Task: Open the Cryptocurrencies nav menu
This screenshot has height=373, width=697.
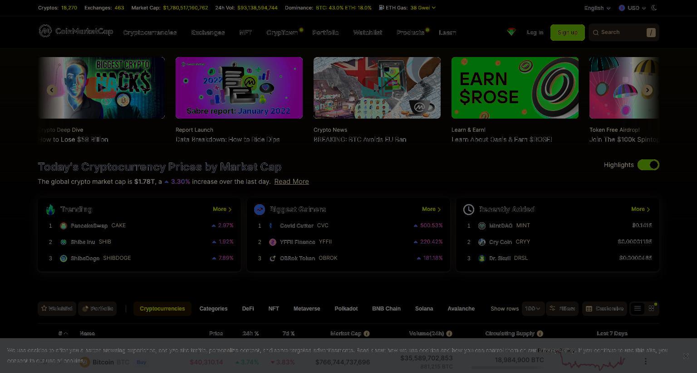Action: (x=150, y=33)
